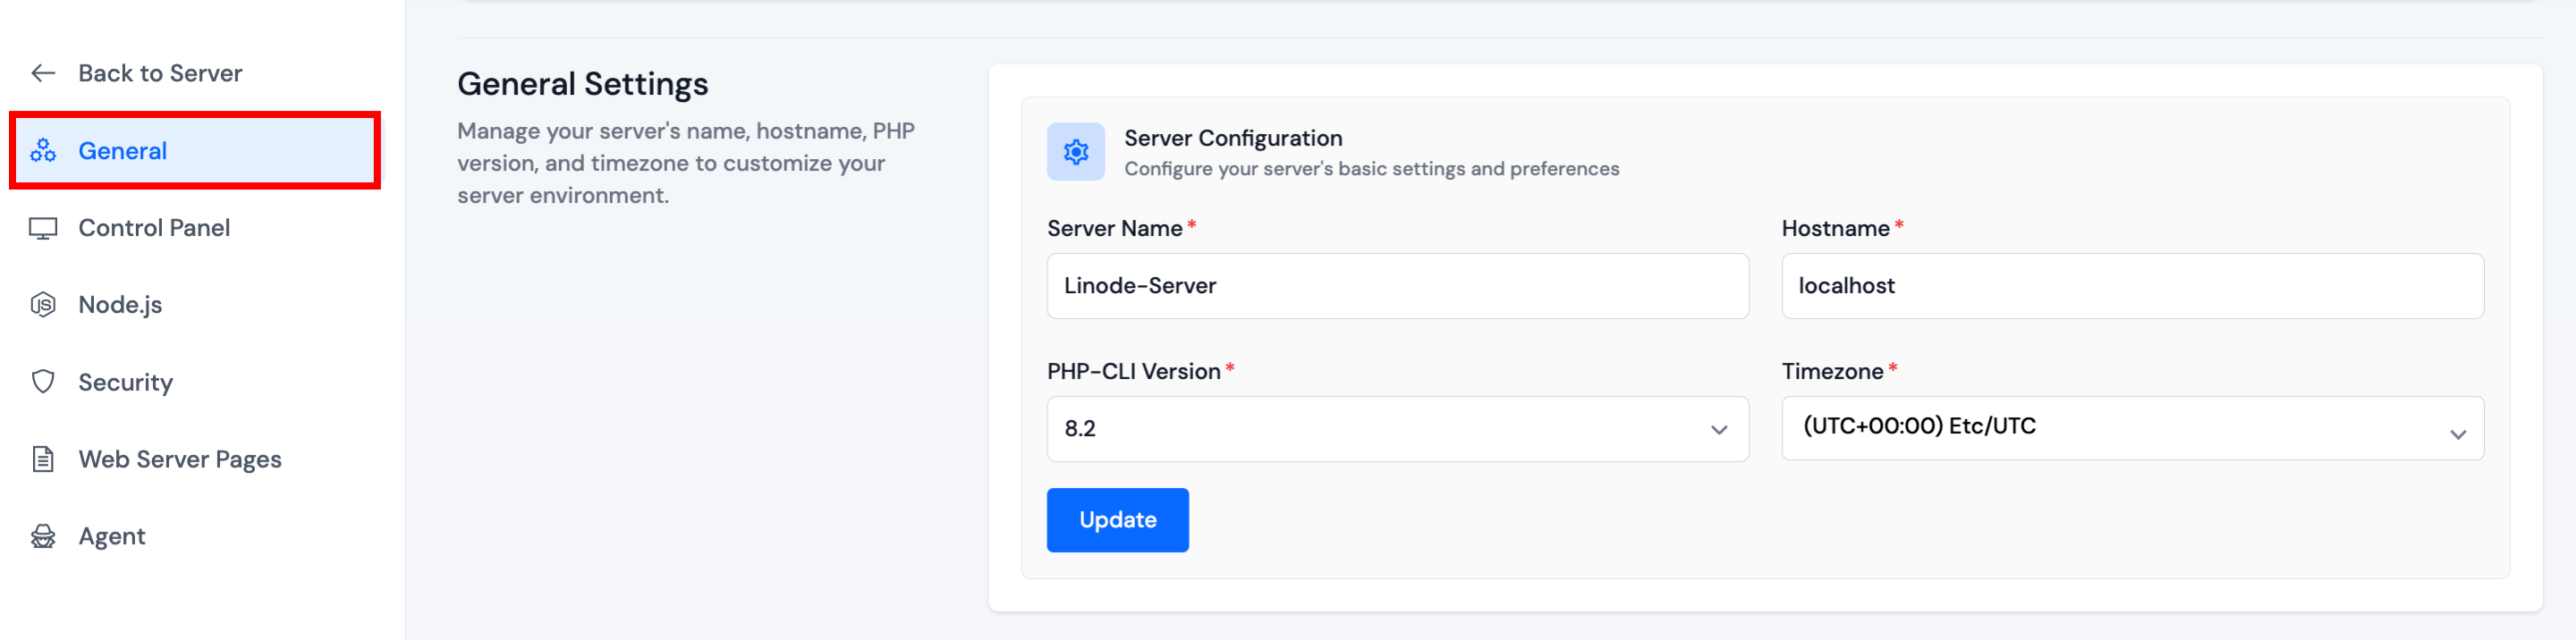2576x640 pixels.
Task: Click the Node.js hexagon icon
Action: pos(43,305)
